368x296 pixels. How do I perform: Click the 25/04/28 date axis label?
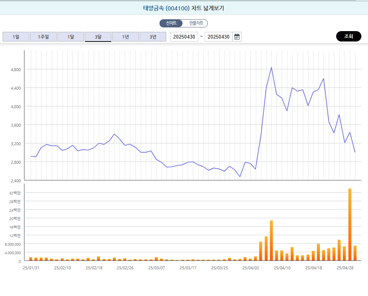tap(345, 268)
